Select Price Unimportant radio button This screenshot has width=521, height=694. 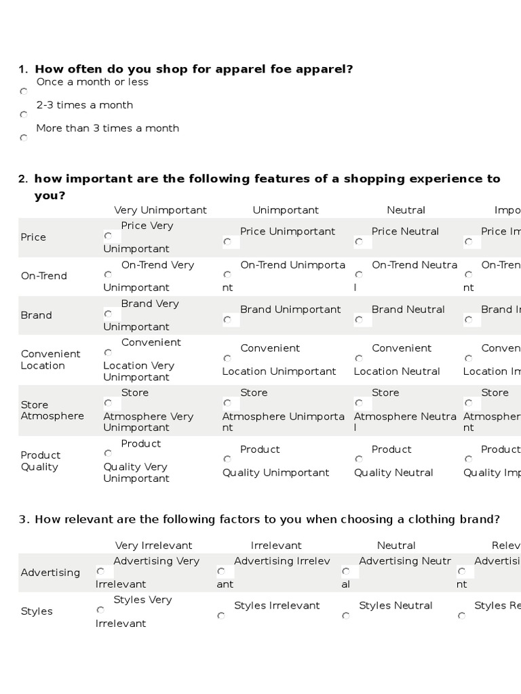227,241
